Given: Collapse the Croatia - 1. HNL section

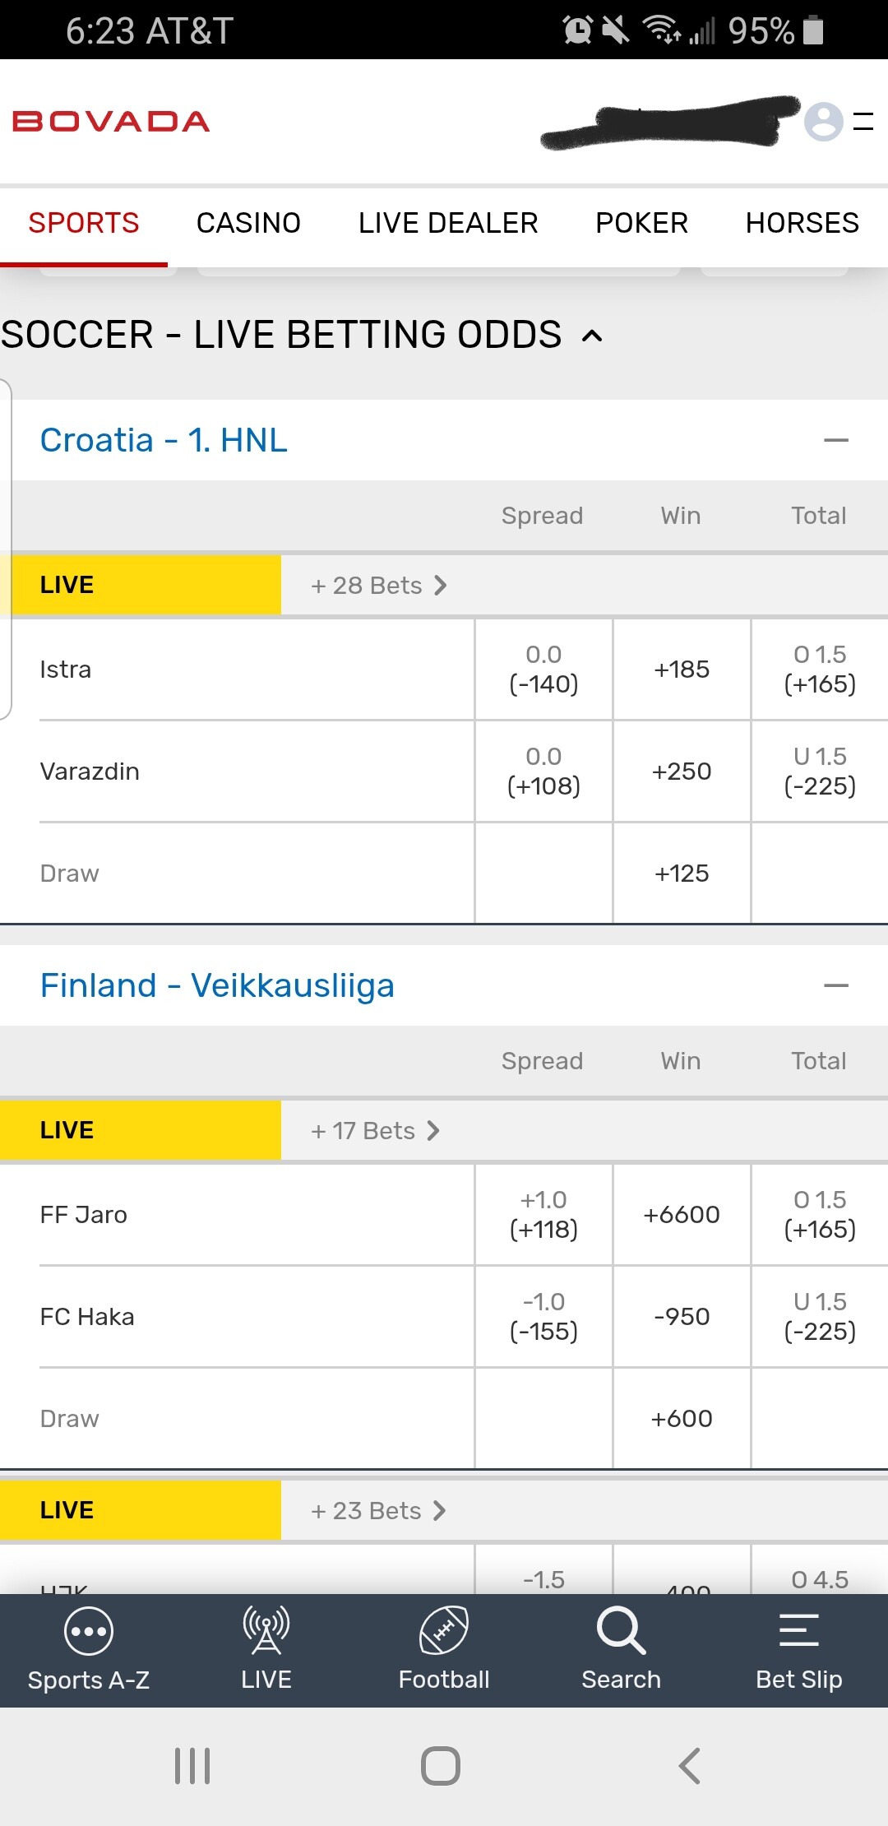Looking at the screenshot, I should [x=835, y=441].
